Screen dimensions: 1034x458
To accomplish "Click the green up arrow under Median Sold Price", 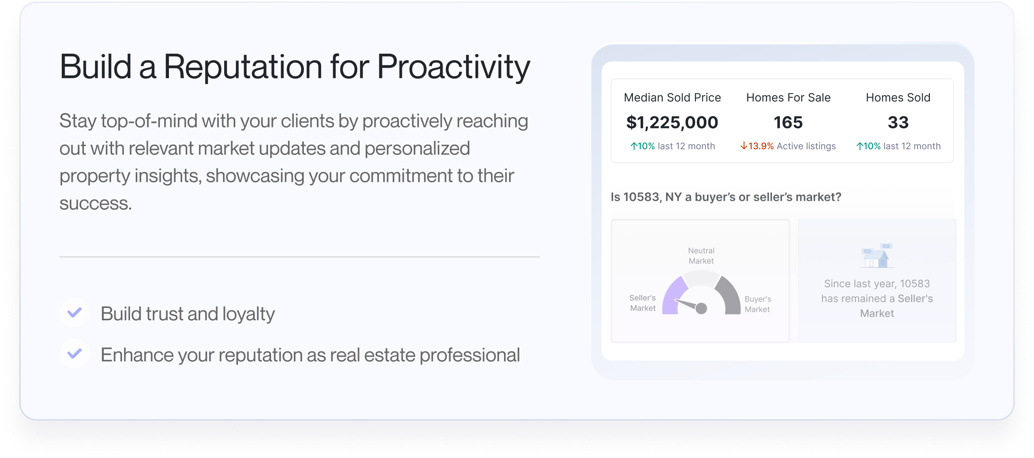I will (x=634, y=146).
